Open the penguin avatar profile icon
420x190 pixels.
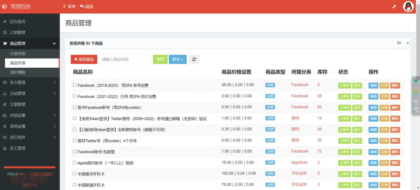point(408,6)
